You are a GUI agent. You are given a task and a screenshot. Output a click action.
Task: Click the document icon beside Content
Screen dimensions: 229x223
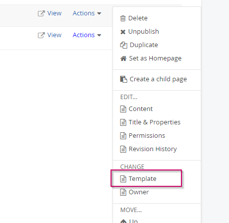click(123, 109)
